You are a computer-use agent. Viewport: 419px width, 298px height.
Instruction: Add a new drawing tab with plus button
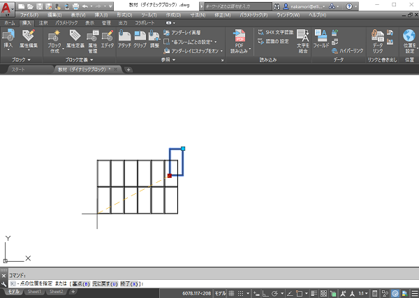click(x=128, y=70)
